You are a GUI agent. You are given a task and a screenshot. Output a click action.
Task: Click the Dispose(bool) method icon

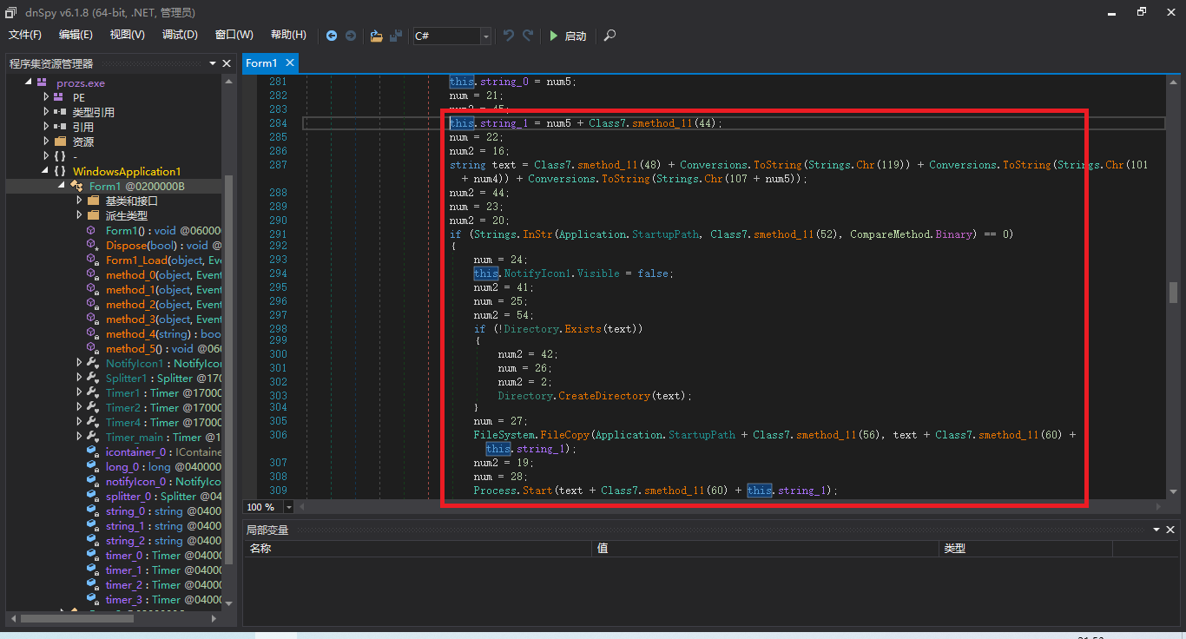91,245
